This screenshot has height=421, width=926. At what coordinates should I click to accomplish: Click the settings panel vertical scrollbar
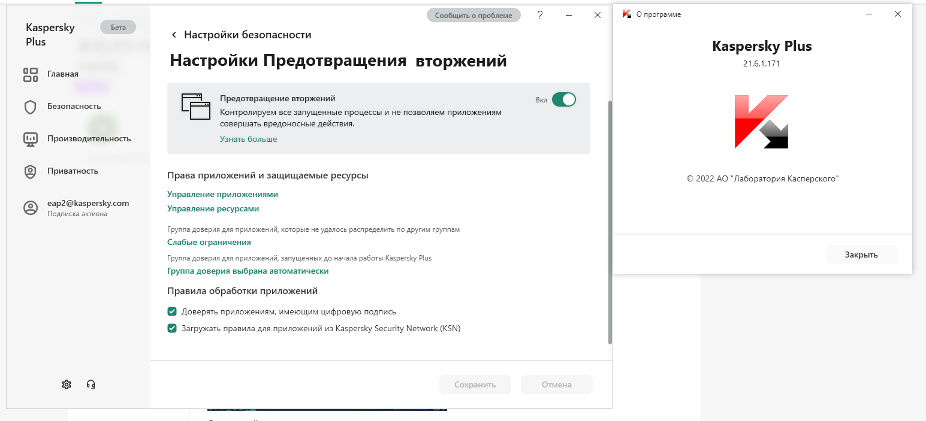610,222
